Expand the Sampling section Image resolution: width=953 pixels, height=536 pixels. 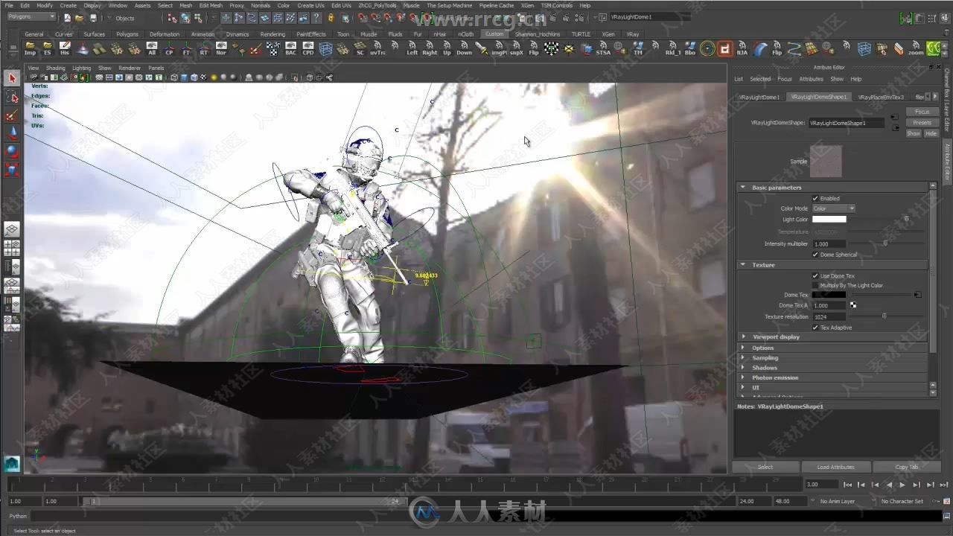(x=743, y=358)
